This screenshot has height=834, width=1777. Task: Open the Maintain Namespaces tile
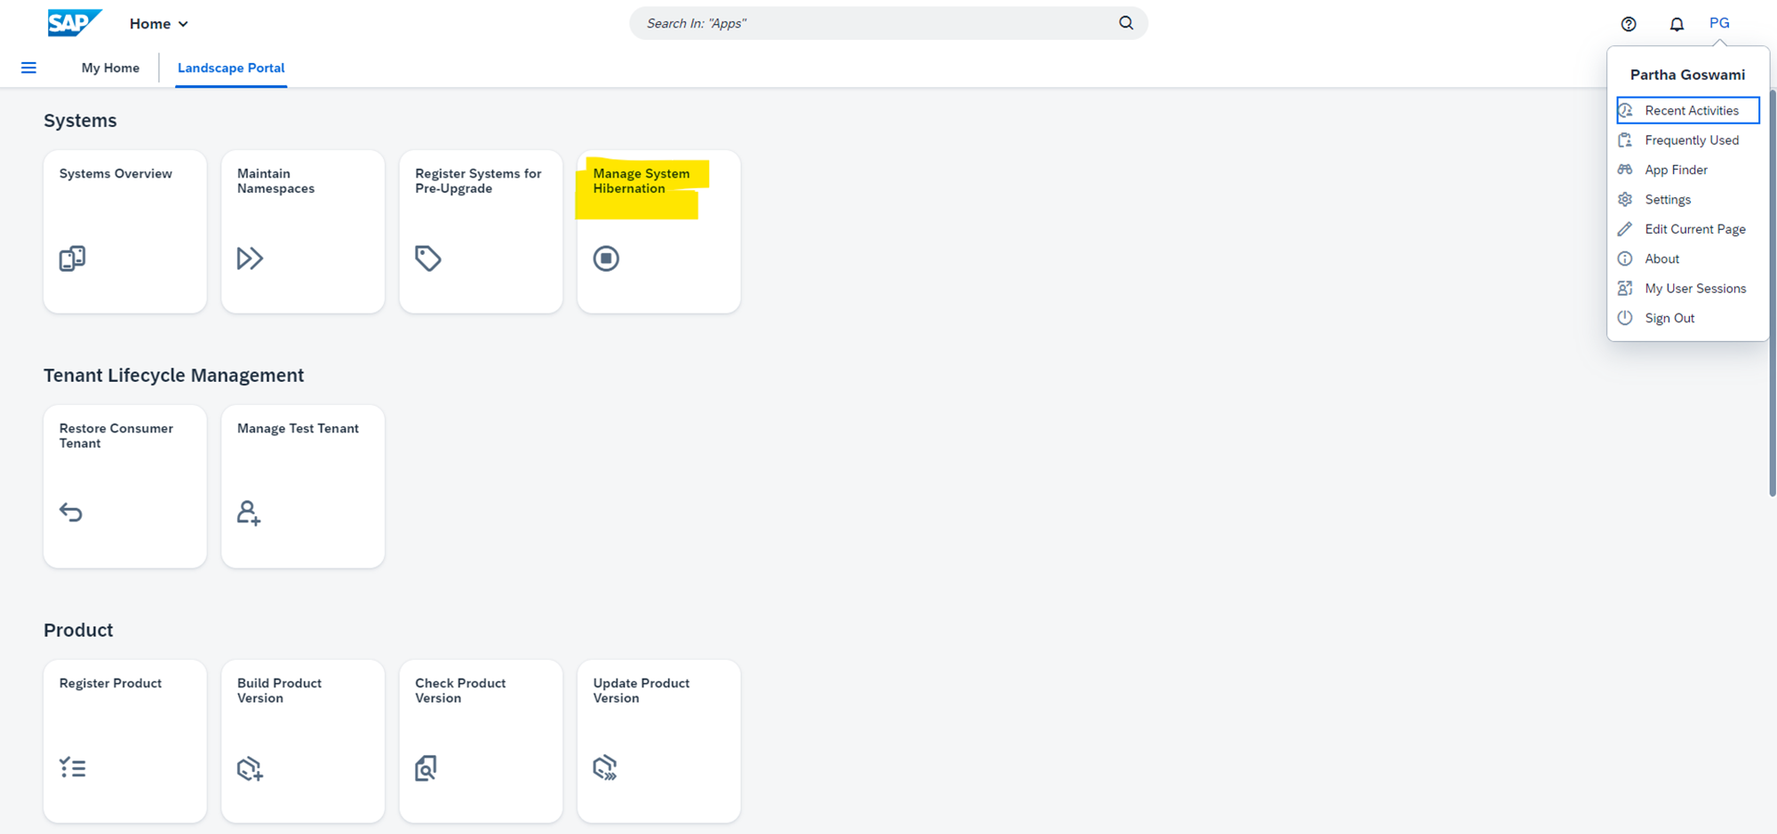(x=302, y=231)
